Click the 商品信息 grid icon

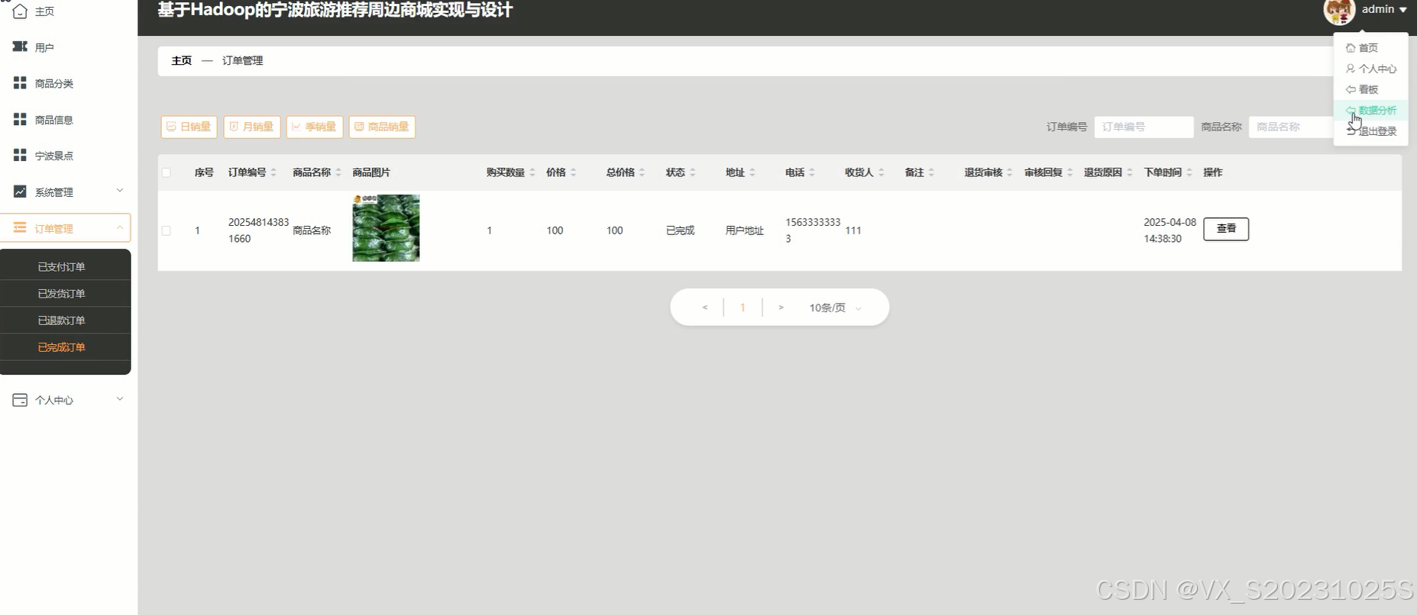[x=20, y=119]
